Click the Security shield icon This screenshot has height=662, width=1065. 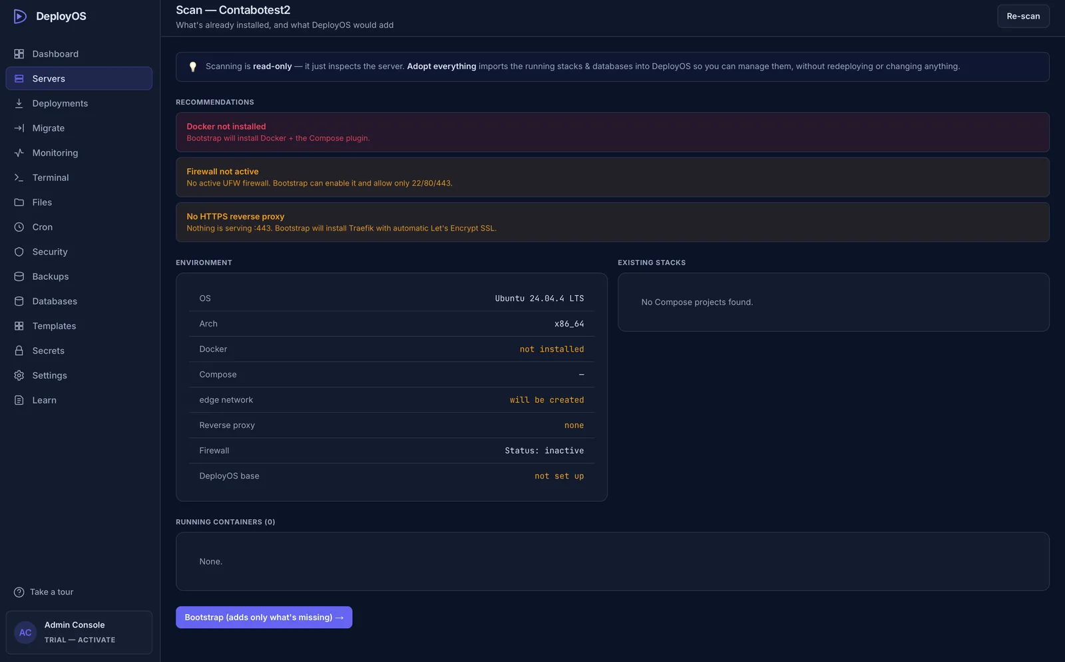tap(19, 252)
